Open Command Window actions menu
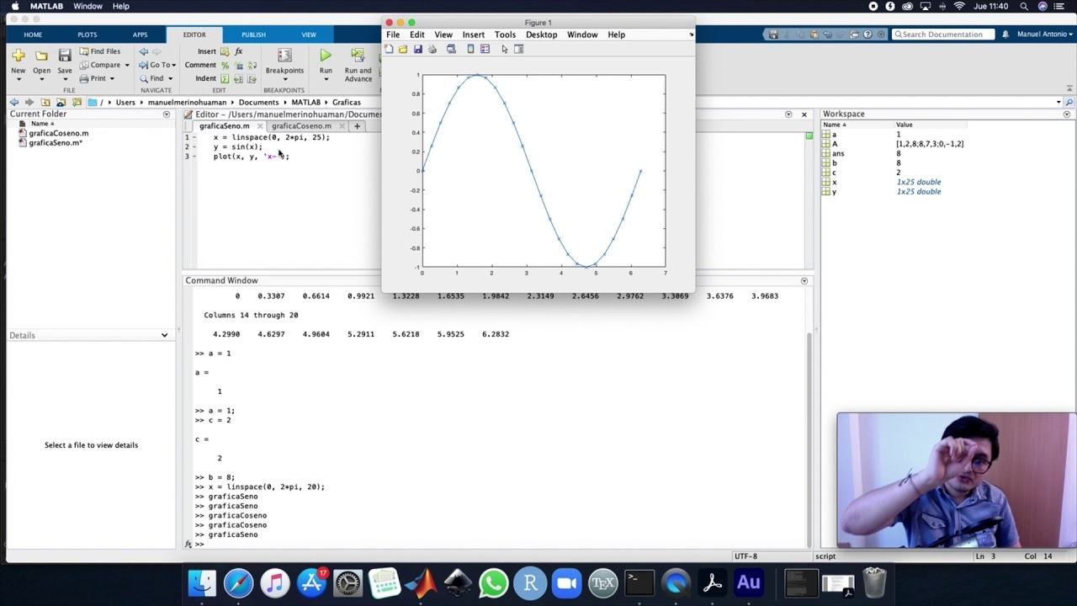Screen dimensions: 1077x606 tap(804, 280)
